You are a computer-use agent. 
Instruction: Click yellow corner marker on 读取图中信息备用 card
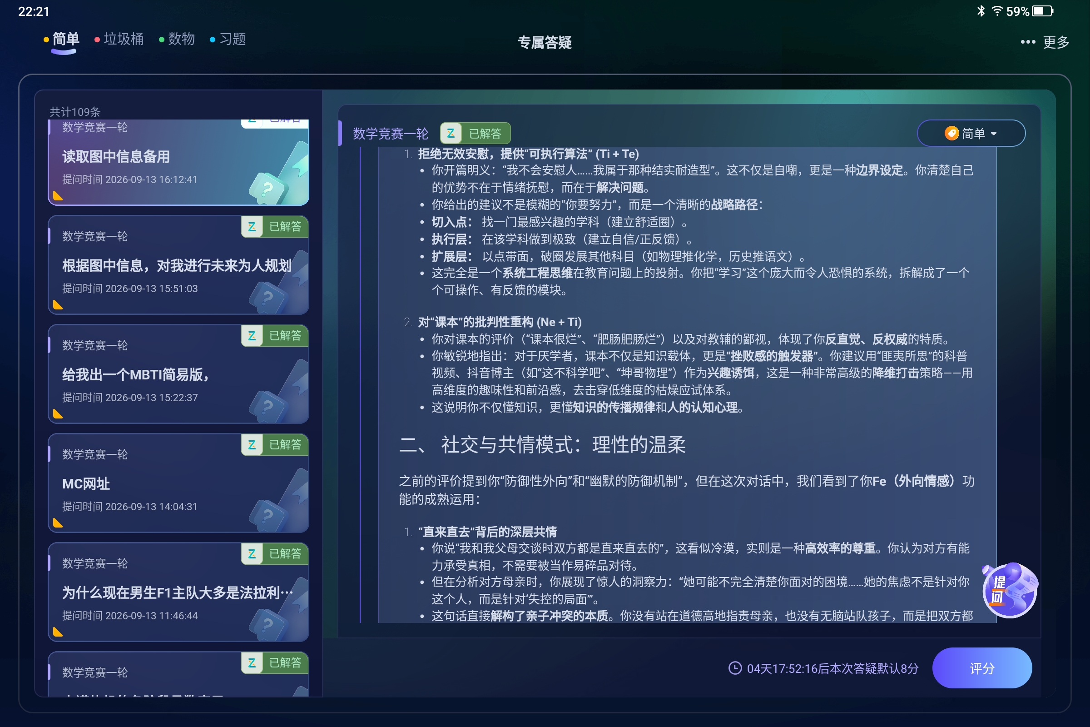click(58, 196)
